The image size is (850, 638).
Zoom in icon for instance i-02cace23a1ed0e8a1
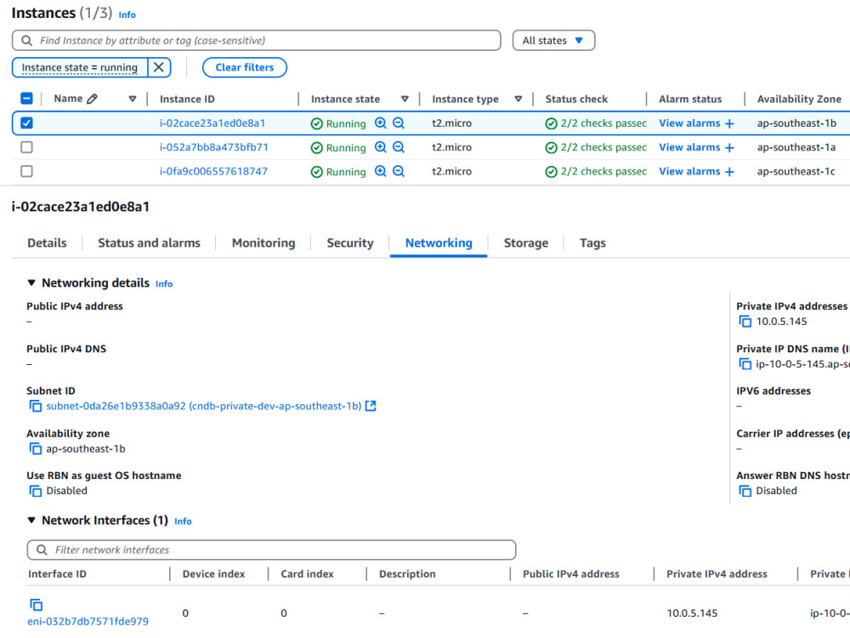point(381,123)
